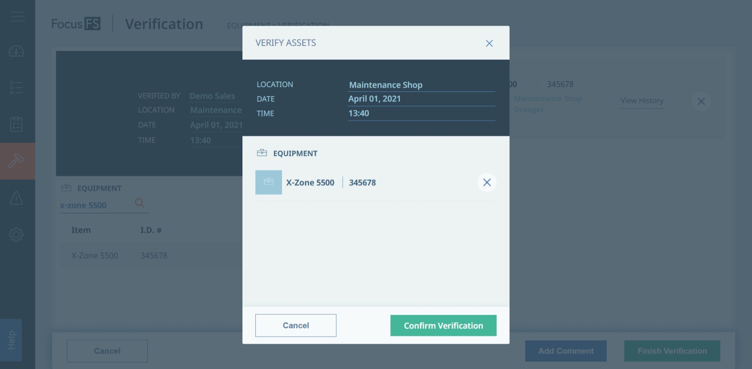Open the dashboard gauge icon in sidebar
The image size is (752, 369).
pos(16,51)
